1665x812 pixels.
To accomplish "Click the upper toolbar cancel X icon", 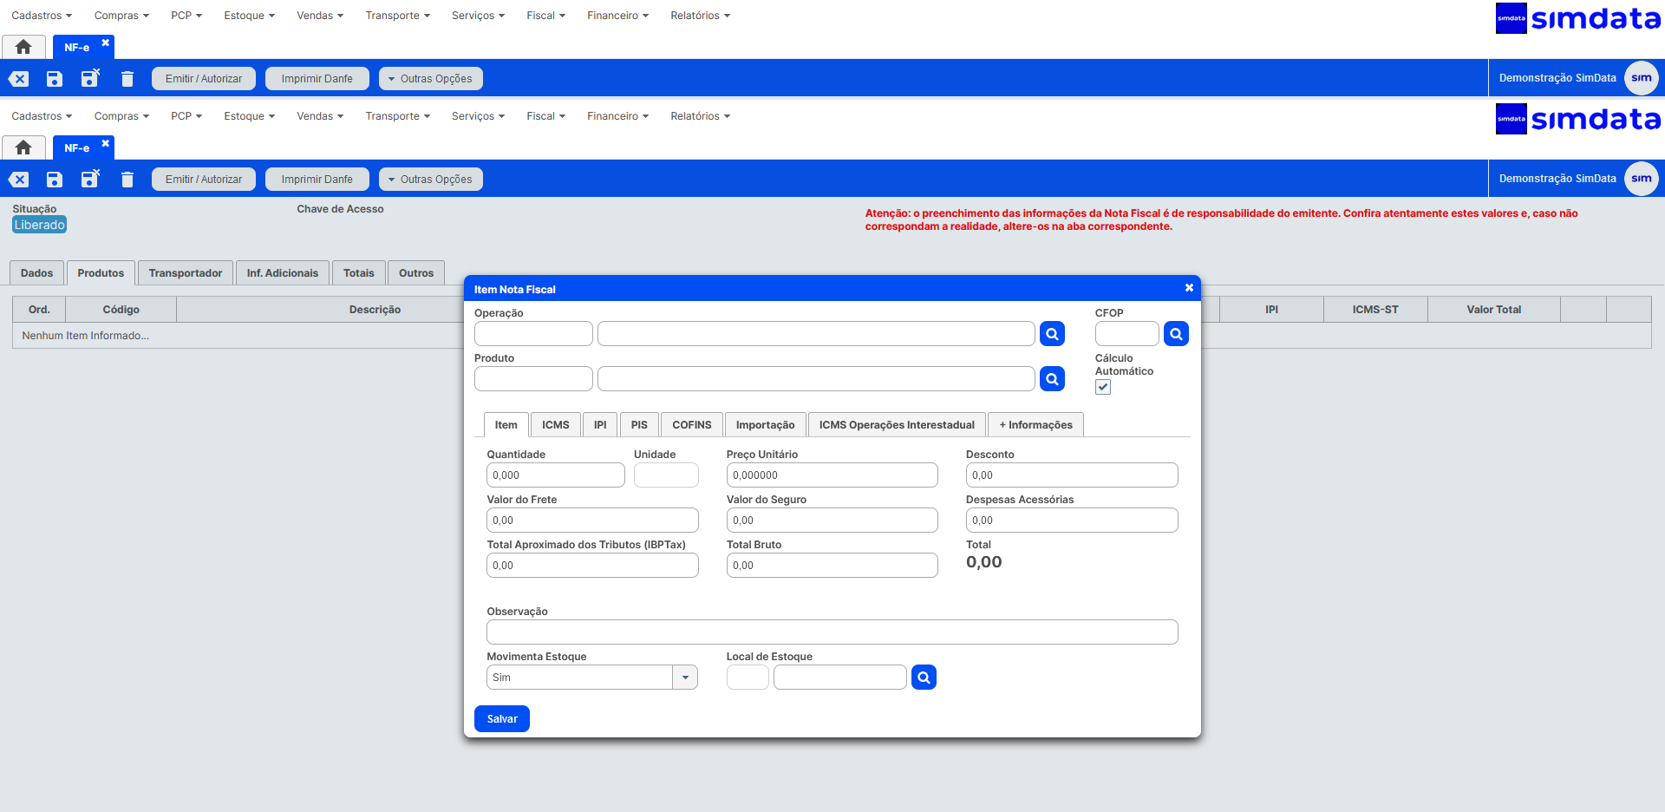I will pyautogui.click(x=18, y=79).
